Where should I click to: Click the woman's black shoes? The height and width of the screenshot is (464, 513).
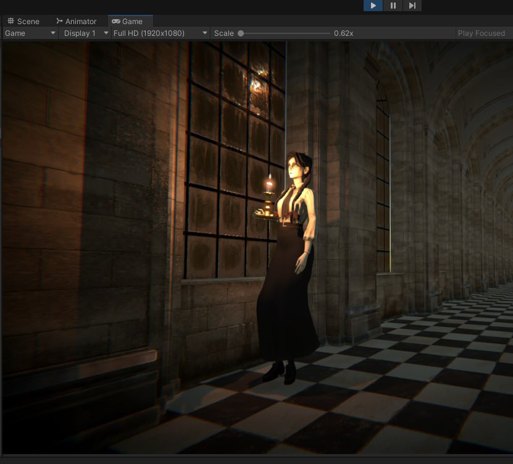(x=281, y=371)
